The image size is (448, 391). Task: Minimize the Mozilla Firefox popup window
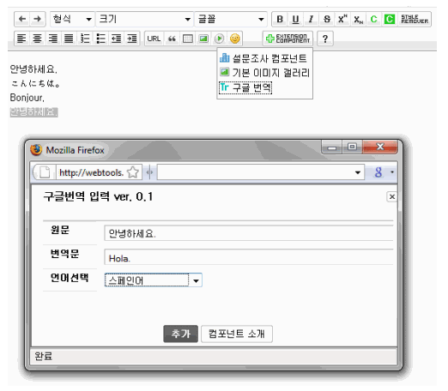332,147
